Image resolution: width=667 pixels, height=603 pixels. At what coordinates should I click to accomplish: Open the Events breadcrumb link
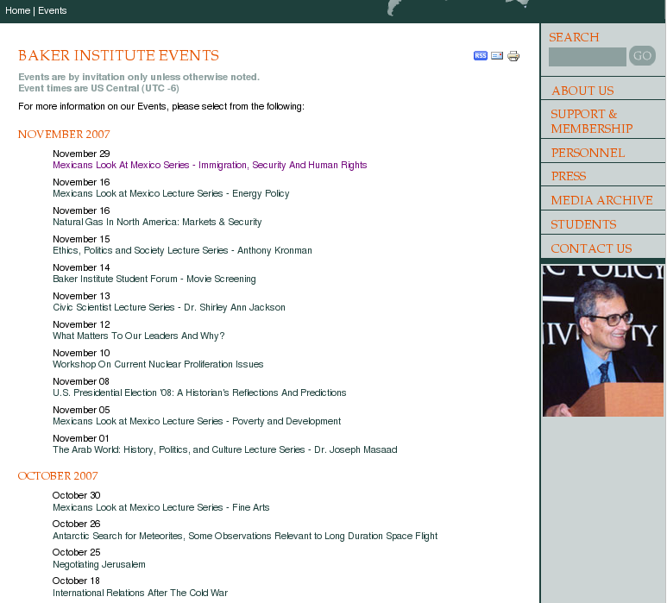pos(53,10)
